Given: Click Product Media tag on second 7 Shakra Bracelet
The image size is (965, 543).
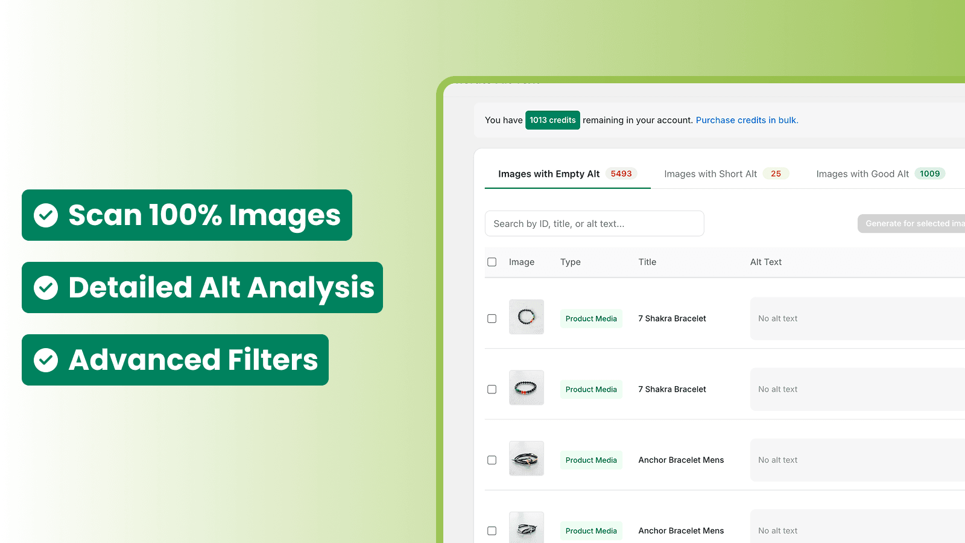Looking at the screenshot, I should (591, 389).
